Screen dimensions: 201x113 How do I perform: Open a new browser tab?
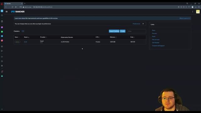(25, 3)
